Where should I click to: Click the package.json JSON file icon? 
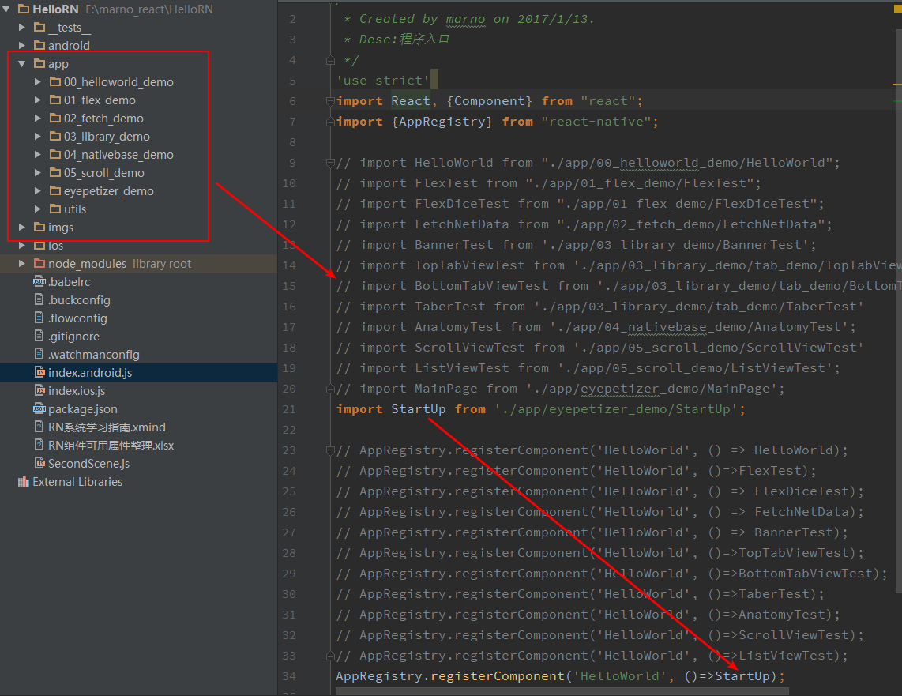39,408
